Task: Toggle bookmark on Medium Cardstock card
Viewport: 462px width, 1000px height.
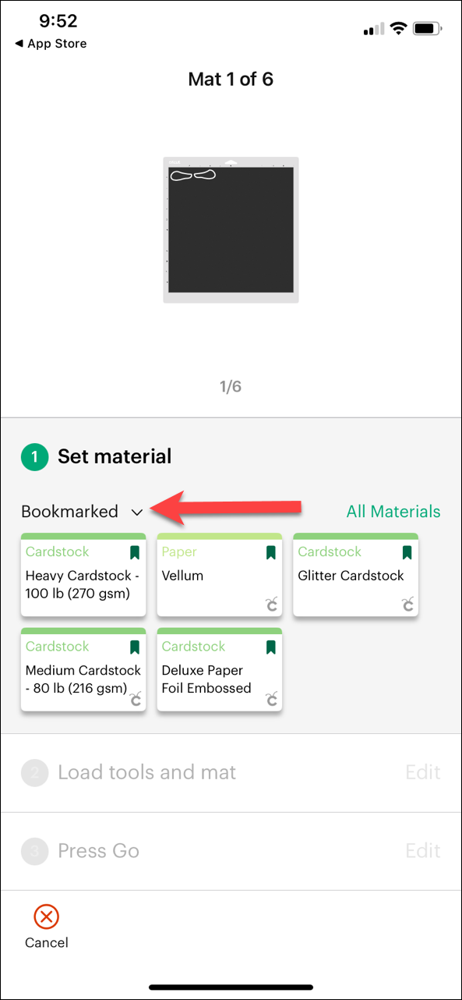Action: (134, 646)
